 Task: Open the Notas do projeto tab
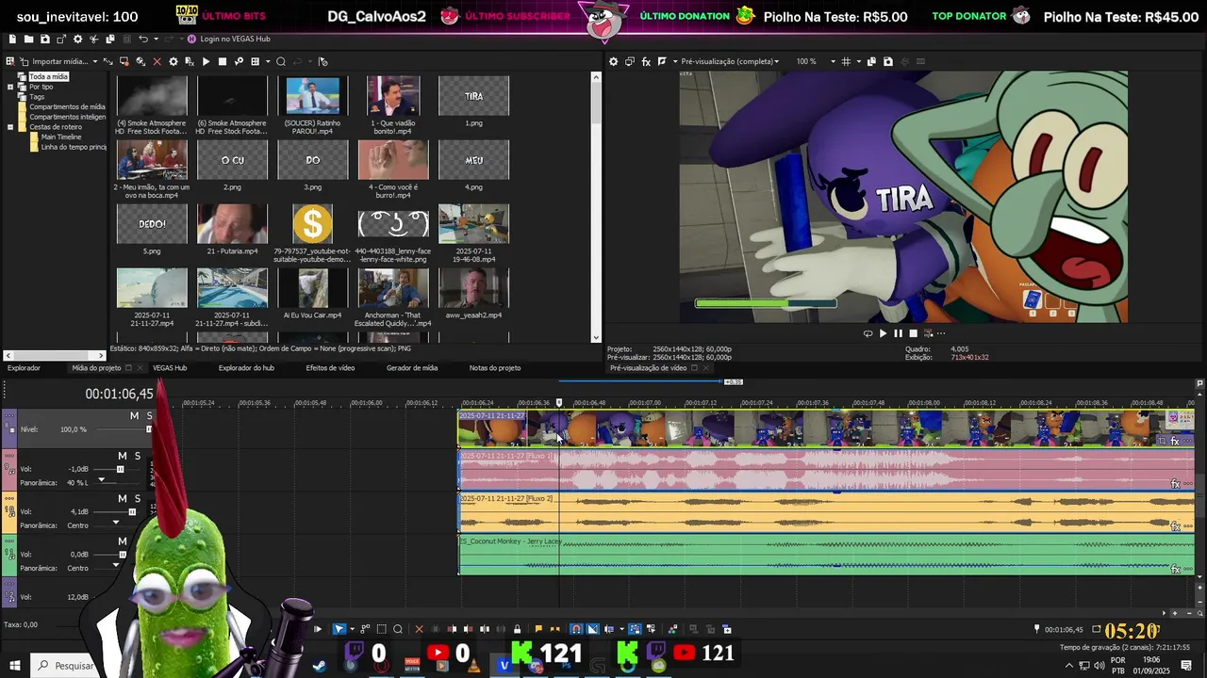pyautogui.click(x=495, y=368)
